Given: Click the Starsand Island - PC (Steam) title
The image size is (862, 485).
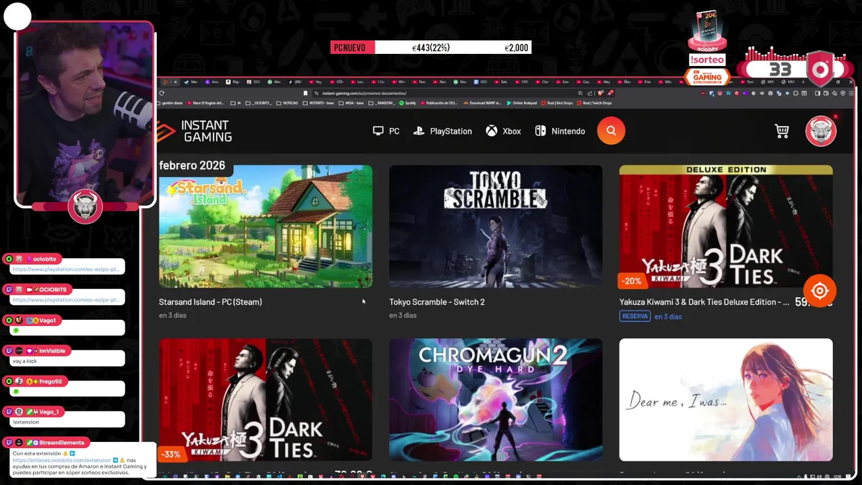Looking at the screenshot, I should [210, 302].
